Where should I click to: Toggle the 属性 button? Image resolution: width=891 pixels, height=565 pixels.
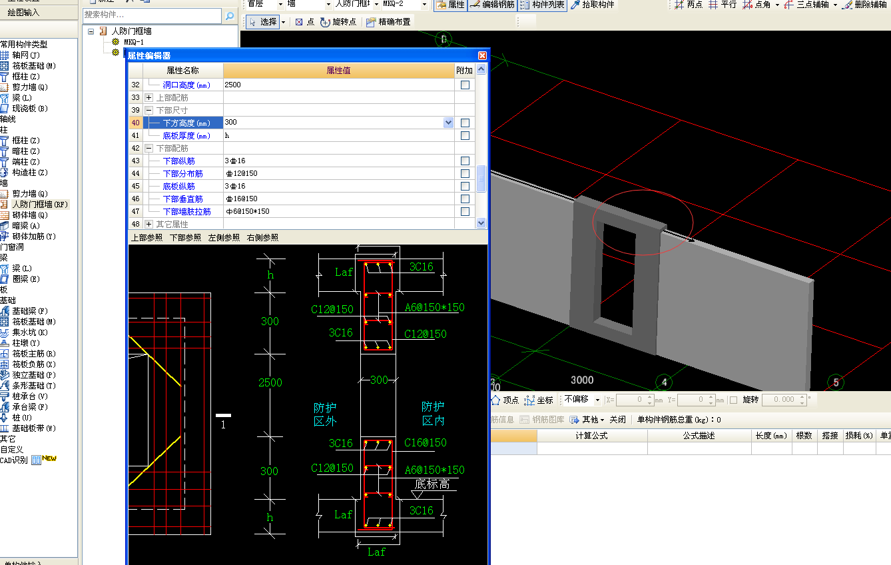tap(450, 5)
